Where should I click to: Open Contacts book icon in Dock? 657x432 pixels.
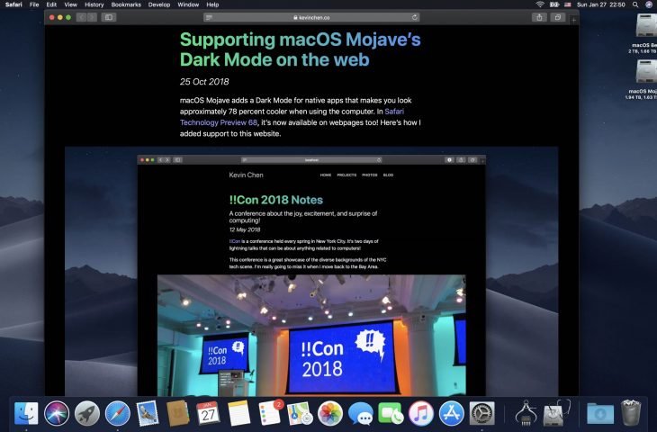pos(177,414)
